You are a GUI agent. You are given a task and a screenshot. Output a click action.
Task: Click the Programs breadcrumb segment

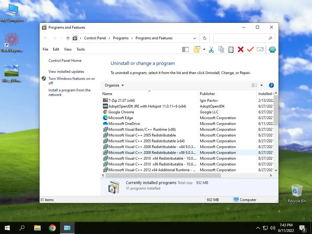tap(121, 38)
